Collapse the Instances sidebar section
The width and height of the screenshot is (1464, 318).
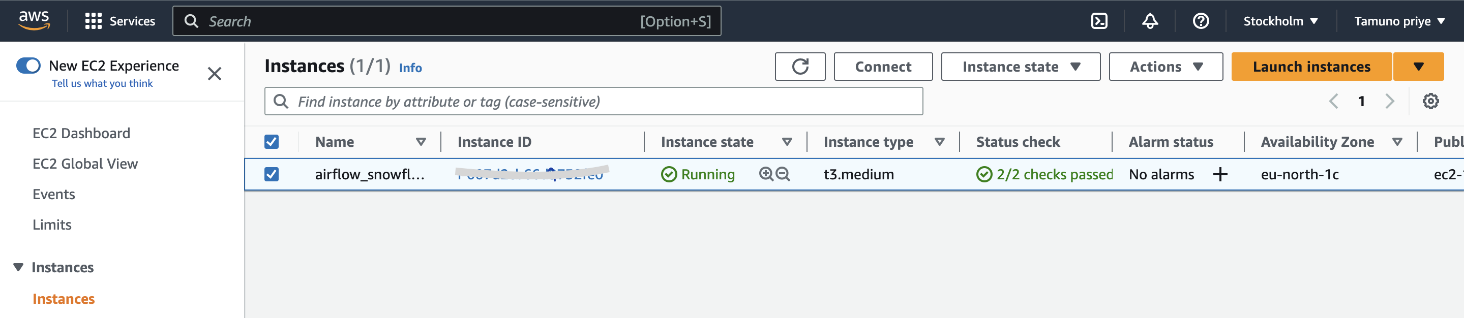tap(19, 267)
